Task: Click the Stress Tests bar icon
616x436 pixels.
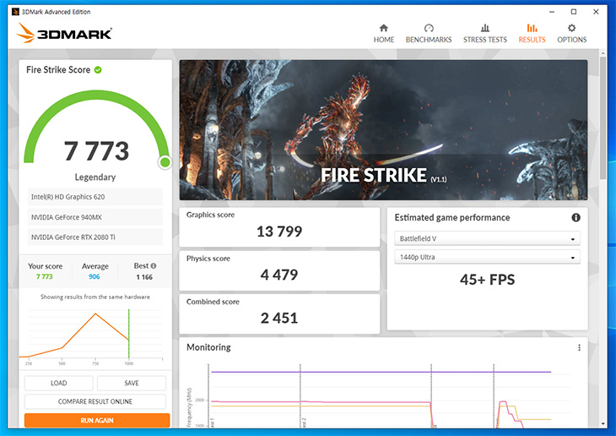Action: [485, 28]
